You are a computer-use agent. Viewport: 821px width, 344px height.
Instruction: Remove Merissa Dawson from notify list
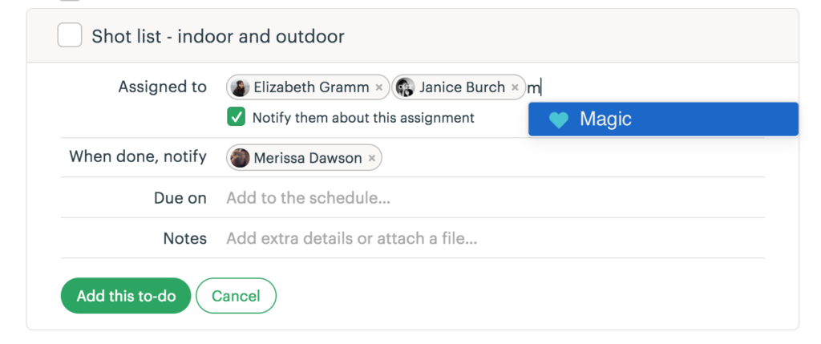(x=371, y=159)
